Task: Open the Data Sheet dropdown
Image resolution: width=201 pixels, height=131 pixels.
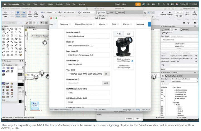Action: point(184,36)
